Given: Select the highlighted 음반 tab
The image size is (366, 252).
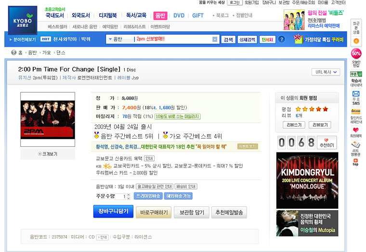Looking at the screenshot, I should [x=160, y=15].
